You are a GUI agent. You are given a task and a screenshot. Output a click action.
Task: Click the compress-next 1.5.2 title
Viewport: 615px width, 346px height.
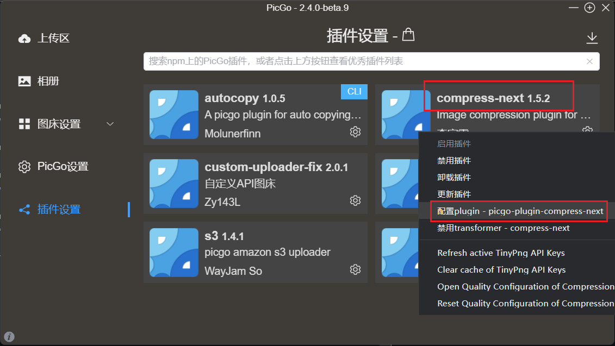(493, 98)
